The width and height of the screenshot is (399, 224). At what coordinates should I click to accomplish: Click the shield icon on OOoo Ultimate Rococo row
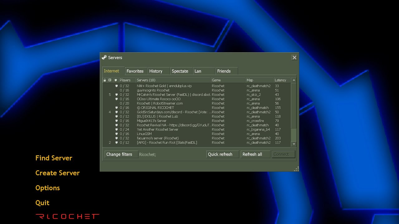117,99
